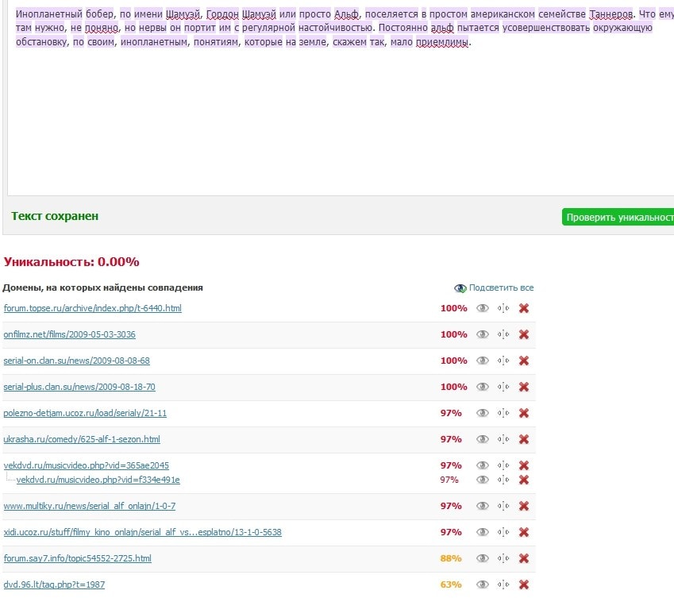Click the 100% value for onfilmz.net

pos(453,334)
